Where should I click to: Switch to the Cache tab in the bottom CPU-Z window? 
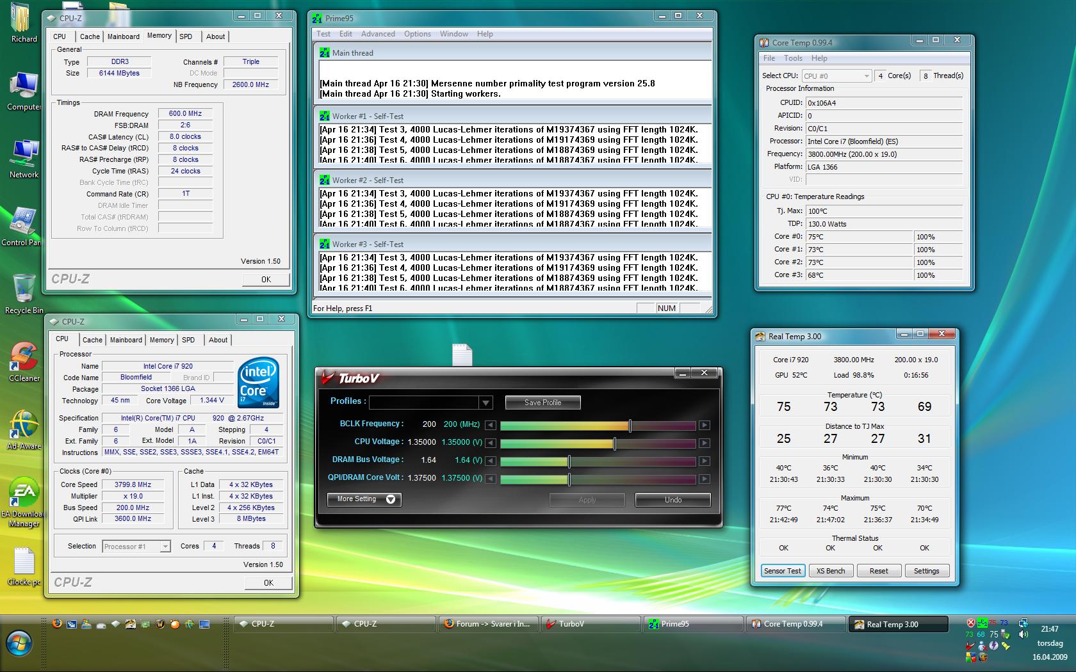point(92,340)
